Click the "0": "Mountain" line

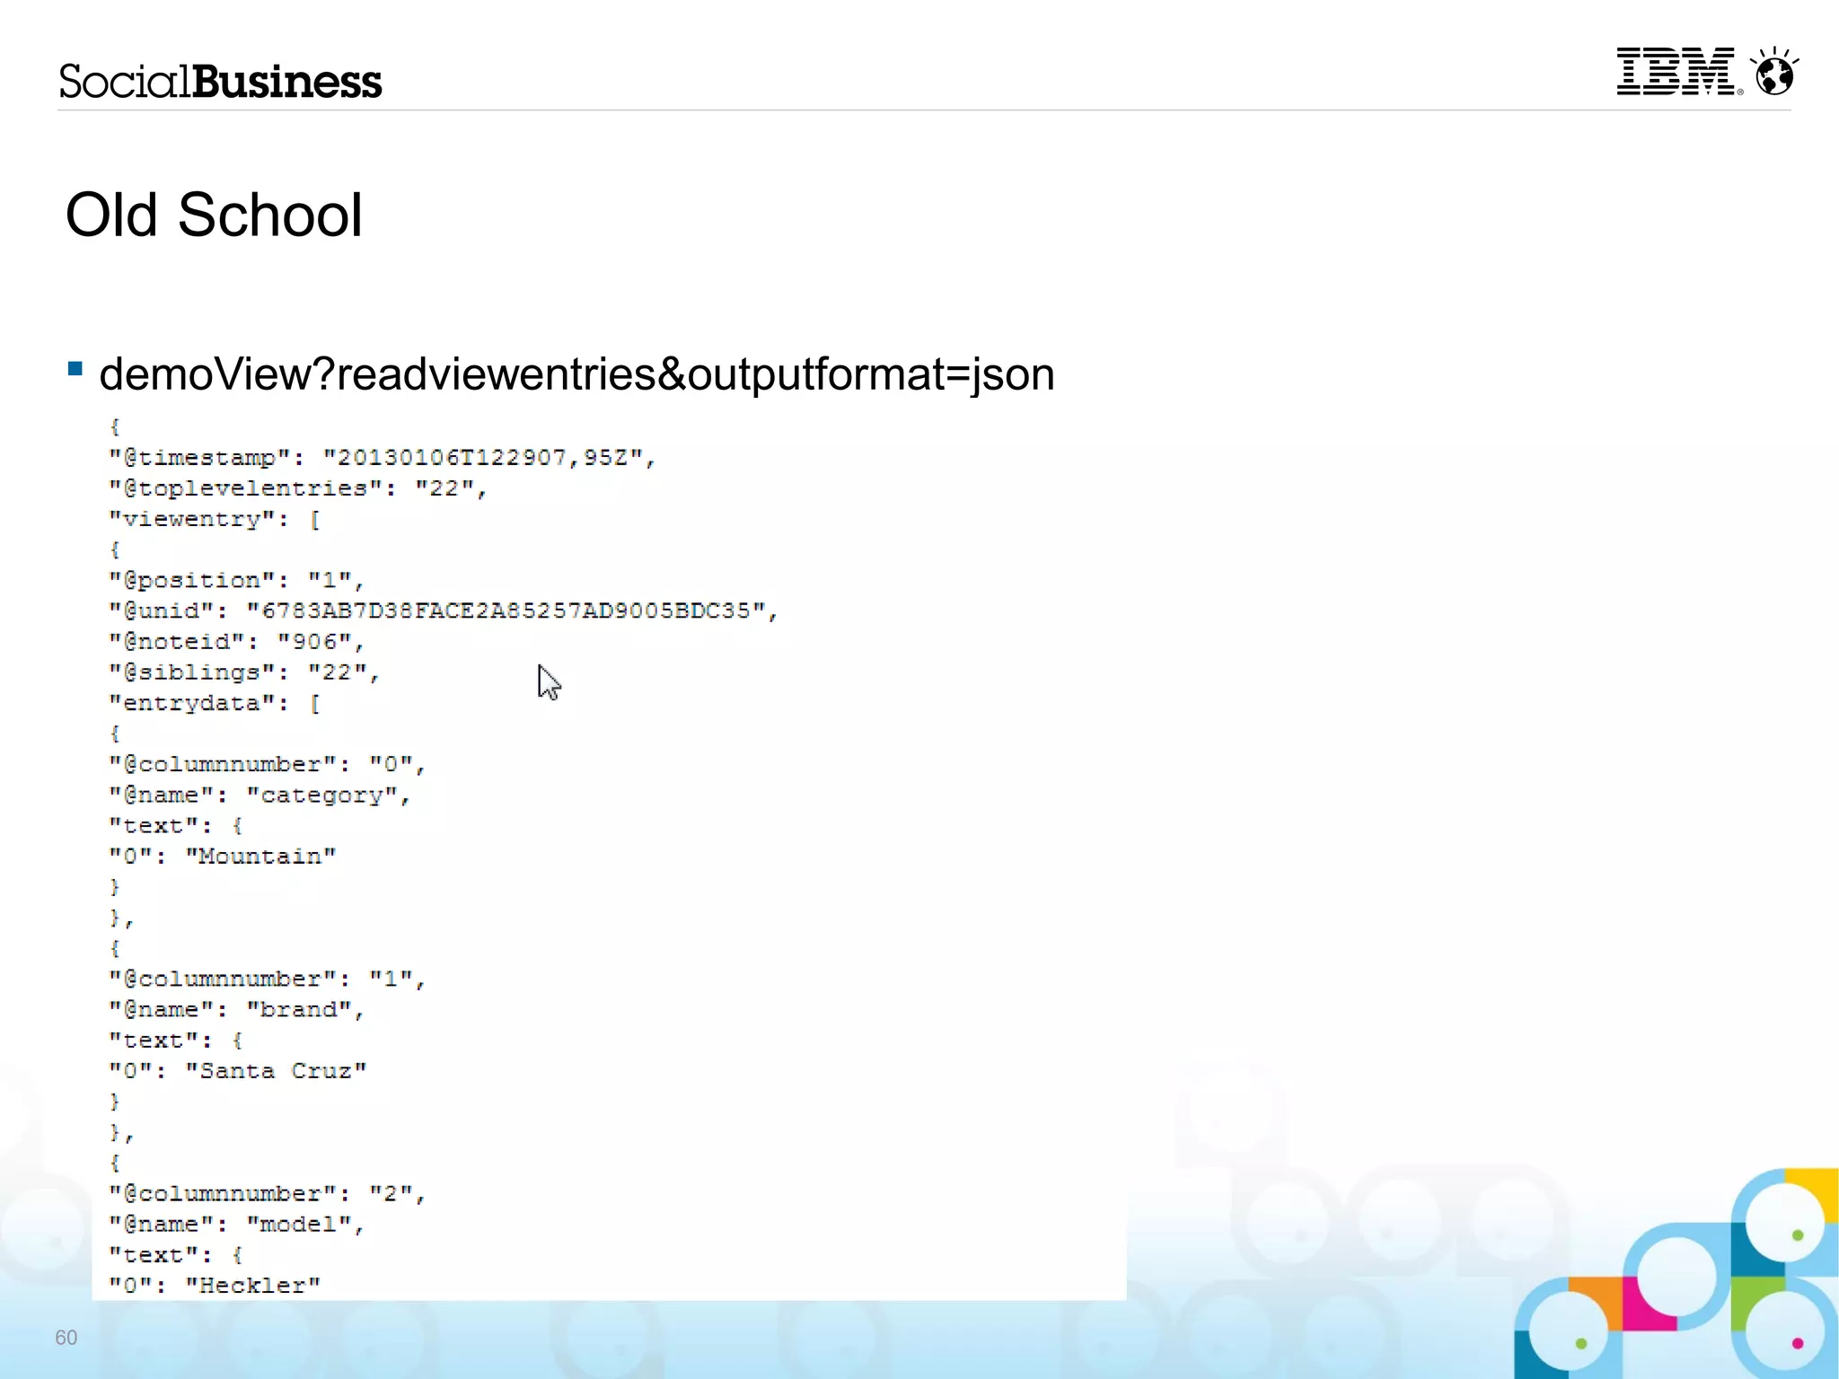[x=222, y=856]
